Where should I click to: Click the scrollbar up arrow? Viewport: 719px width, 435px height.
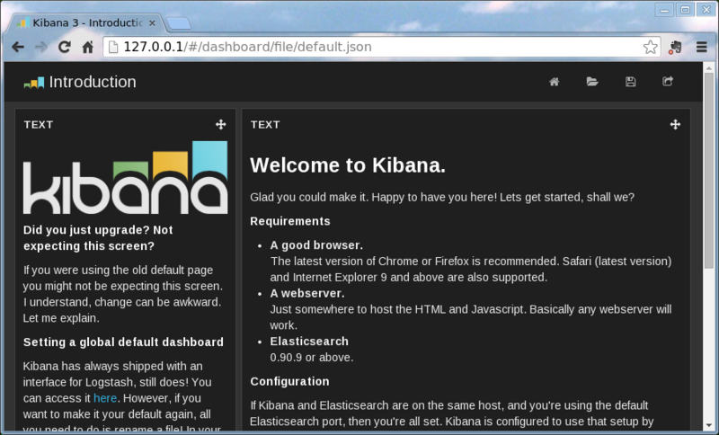tap(709, 68)
